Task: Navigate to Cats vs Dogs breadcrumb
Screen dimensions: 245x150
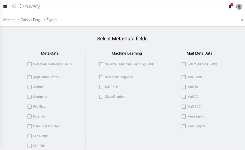Action: coord(31,20)
